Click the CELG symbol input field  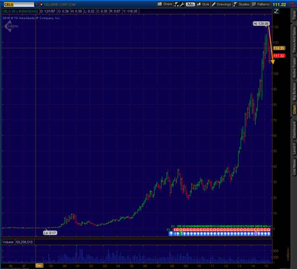(19, 4)
